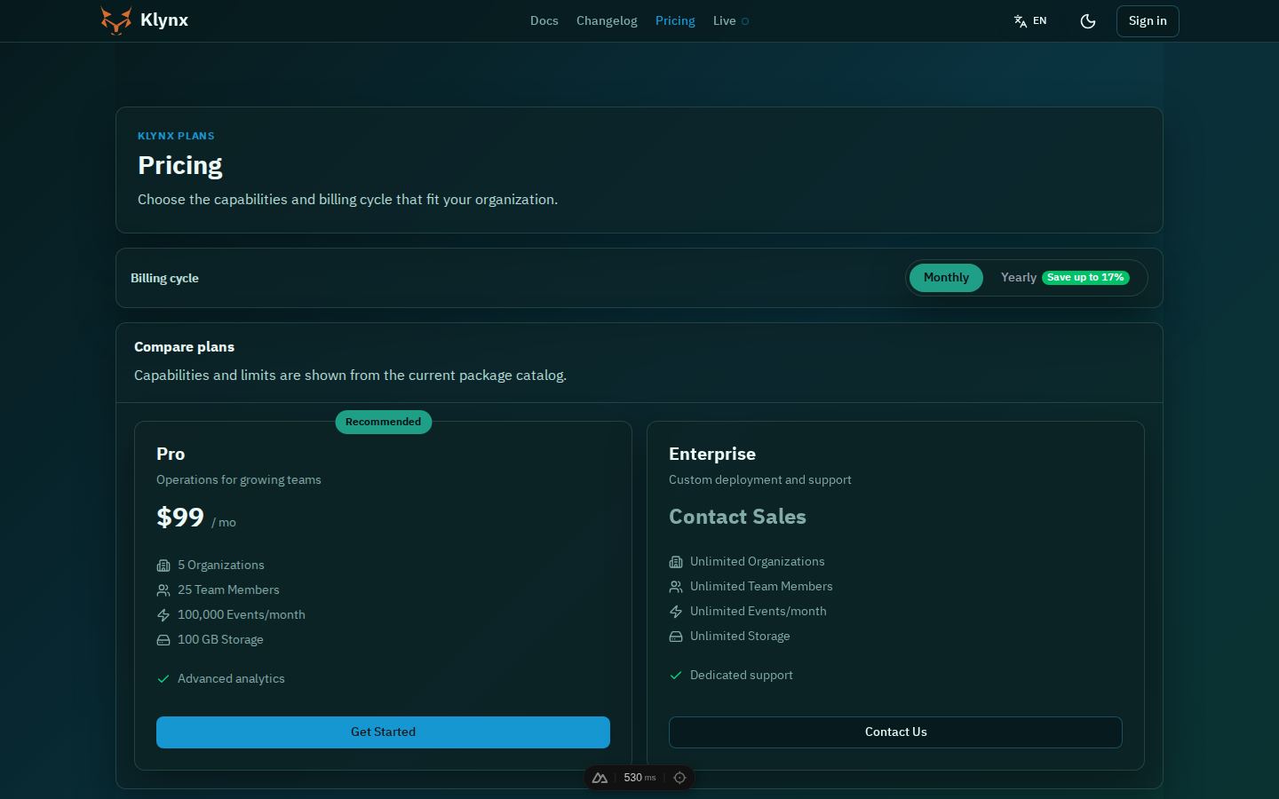Viewport: 1279px width, 799px height.
Task: Open the Docs menu item
Action: point(544,20)
